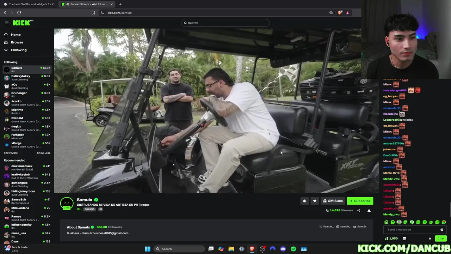Open recommended channel SauceSuh
The height and width of the screenshot is (254, 451).
(27, 201)
